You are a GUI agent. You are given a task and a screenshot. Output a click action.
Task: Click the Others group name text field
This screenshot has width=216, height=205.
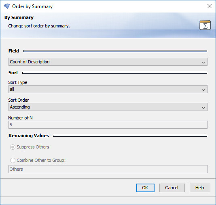(x=108, y=169)
